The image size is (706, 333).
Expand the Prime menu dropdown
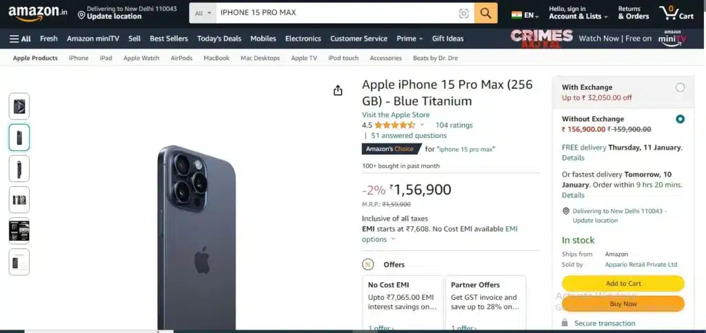pyautogui.click(x=410, y=39)
